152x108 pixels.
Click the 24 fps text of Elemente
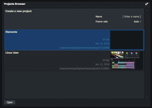point(106,39)
